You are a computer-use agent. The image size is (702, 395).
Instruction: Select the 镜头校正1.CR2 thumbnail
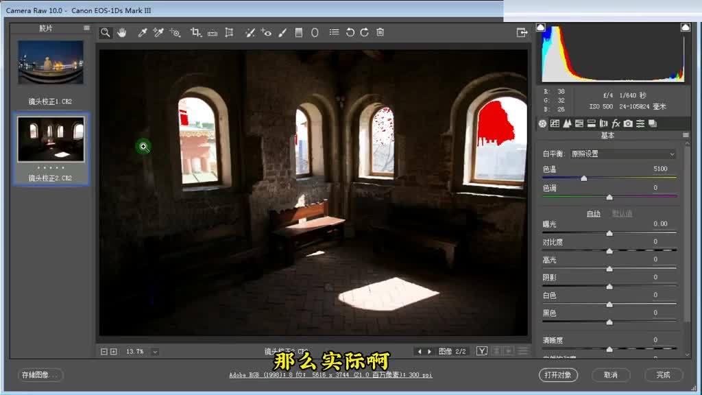[x=51, y=62]
